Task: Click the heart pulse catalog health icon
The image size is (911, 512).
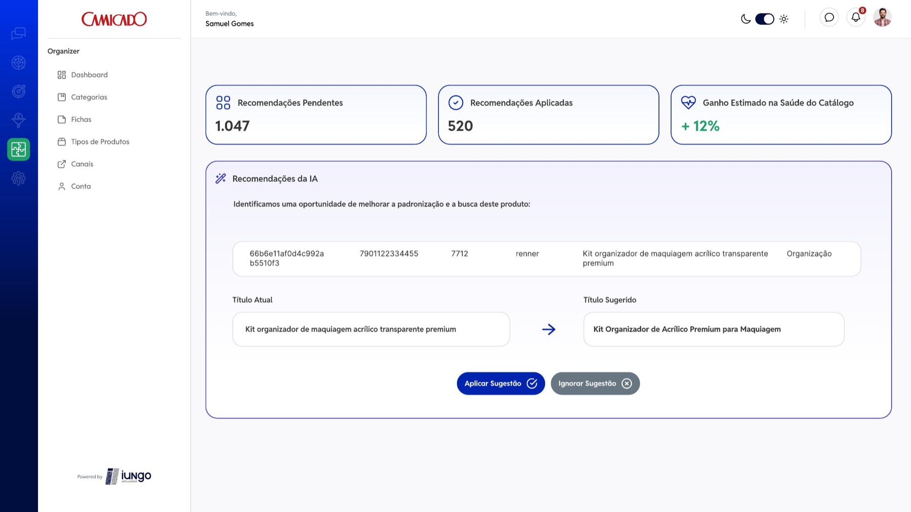Action: point(688,103)
